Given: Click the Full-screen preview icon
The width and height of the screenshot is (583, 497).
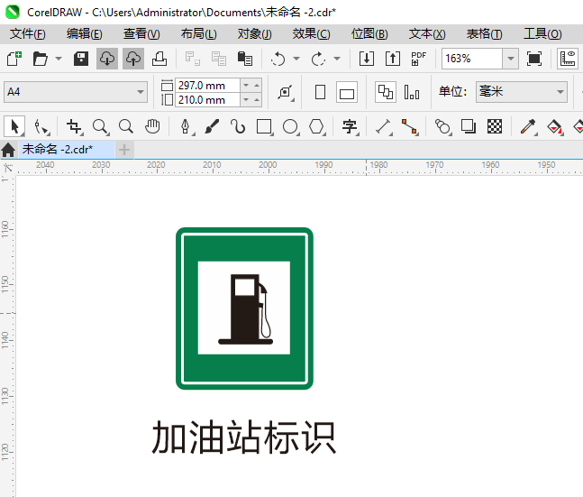Looking at the screenshot, I should click(534, 59).
